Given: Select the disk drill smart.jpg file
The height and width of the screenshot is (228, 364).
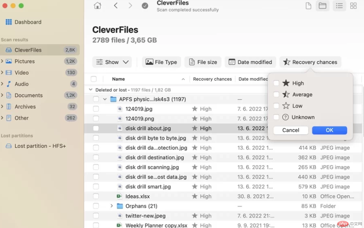Looking at the screenshot, I should (x=148, y=186).
